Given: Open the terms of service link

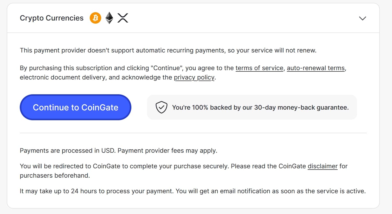Looking at the screenshot, I should point(259,68).
